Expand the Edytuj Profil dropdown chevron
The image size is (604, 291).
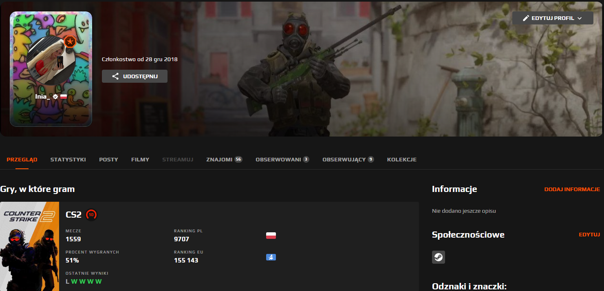tap(580, 18)
